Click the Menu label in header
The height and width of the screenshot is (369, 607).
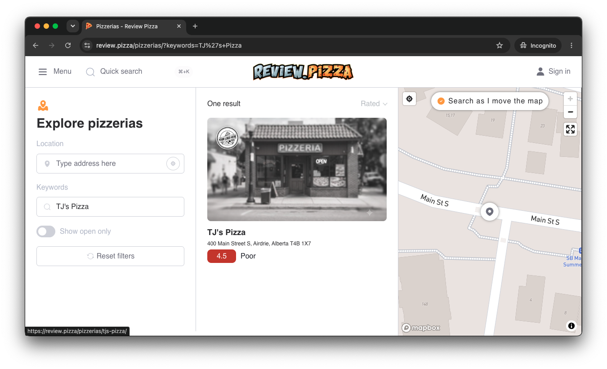click(62, 71)
